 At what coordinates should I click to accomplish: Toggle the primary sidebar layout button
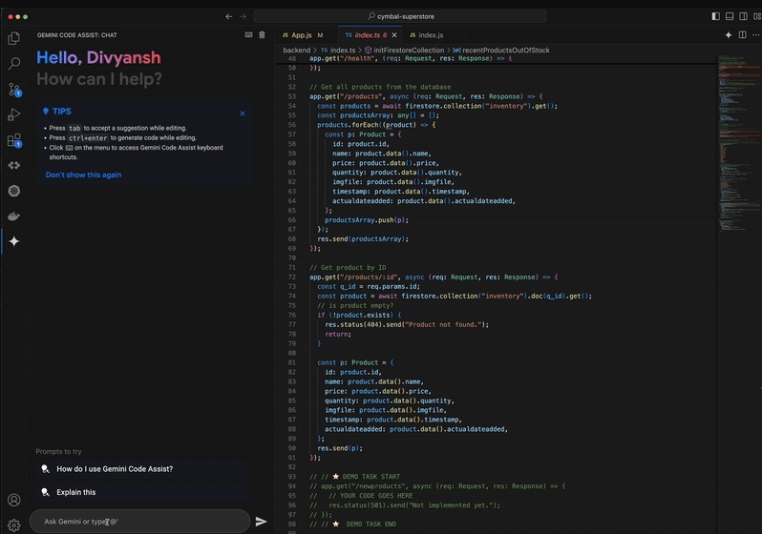tap(715, 16)
